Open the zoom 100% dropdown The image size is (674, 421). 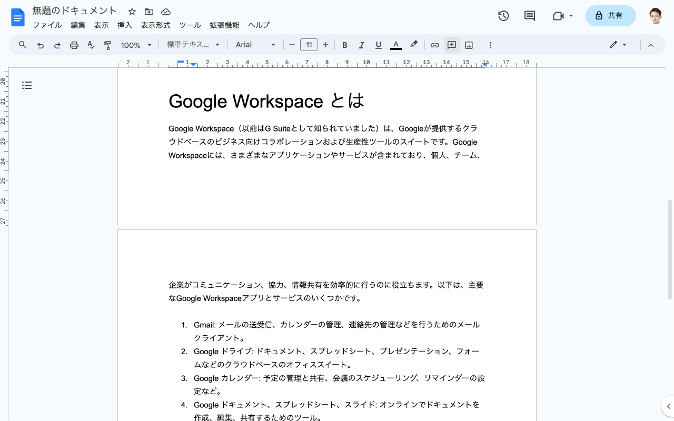coord(136,45)
